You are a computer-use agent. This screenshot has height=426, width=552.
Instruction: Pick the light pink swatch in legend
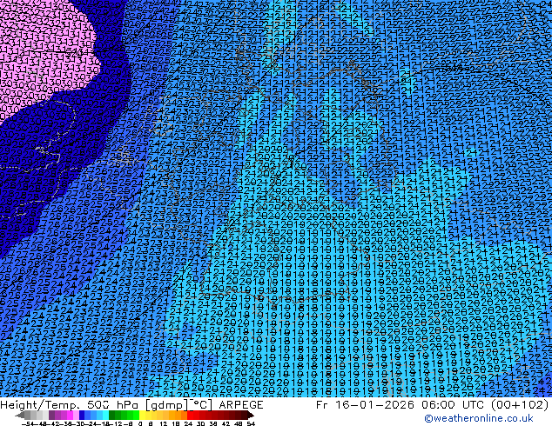coord(76,416)
